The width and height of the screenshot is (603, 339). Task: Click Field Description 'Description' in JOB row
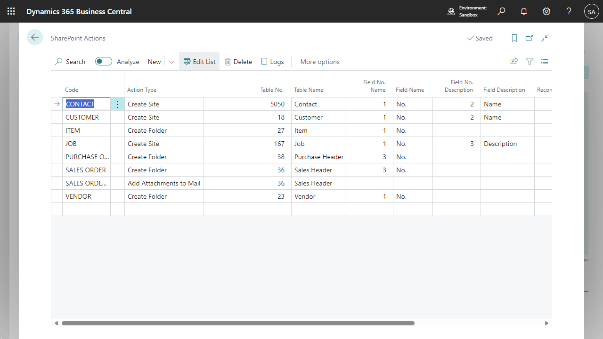[x=507, y=144]
